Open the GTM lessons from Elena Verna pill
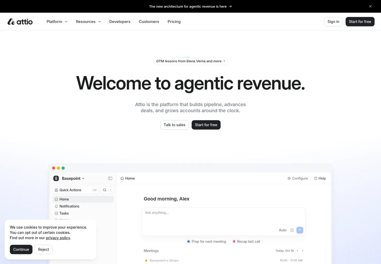 click(190, 61)
